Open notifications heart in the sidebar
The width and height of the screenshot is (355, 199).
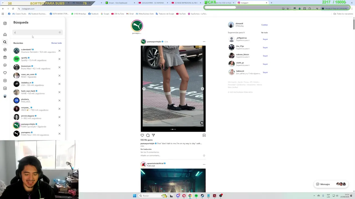tap(5, 73)
